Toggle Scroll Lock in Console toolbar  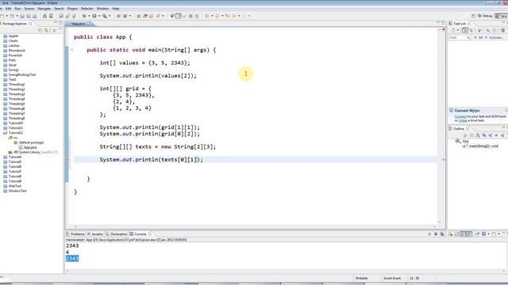point(456,234)
